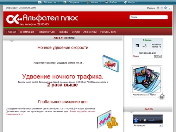The height and width of the screenshot is (132, 176).
Task: Open the Развлекательный портал film strip thumbnail
Action: point(146,80)
